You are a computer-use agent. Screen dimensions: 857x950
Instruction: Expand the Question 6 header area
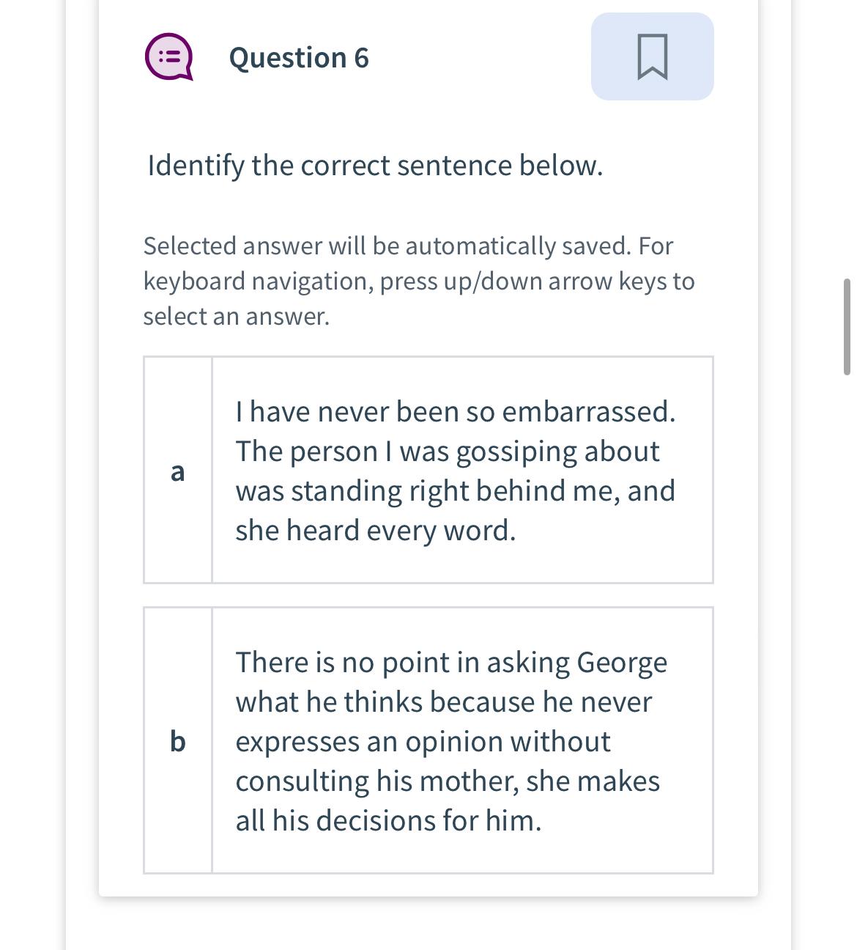click(297, 58)
